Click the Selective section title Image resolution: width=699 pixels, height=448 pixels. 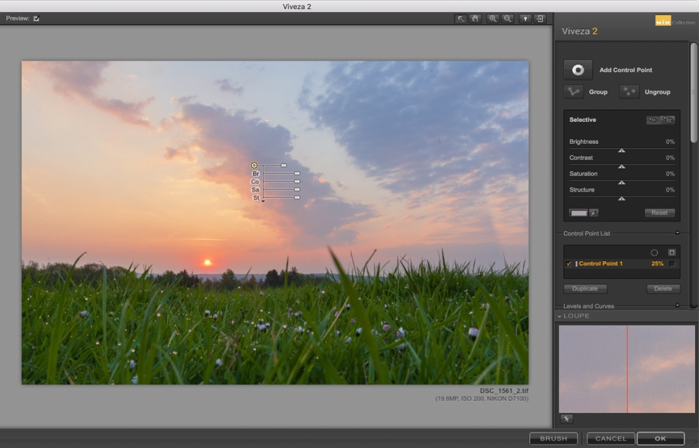[582, 120]
